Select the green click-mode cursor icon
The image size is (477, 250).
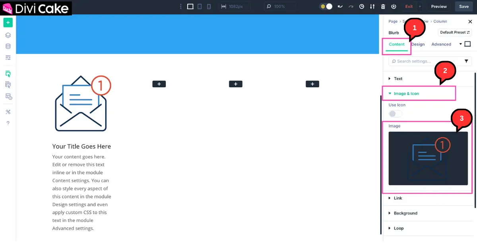point(8,73)
